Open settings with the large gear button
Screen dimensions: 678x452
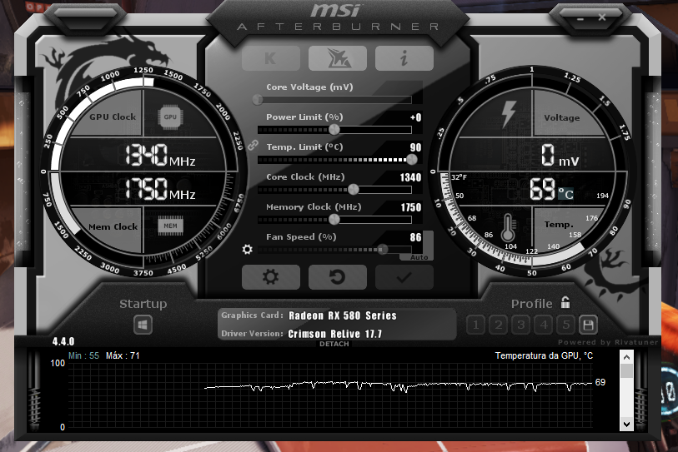[271, 277]
